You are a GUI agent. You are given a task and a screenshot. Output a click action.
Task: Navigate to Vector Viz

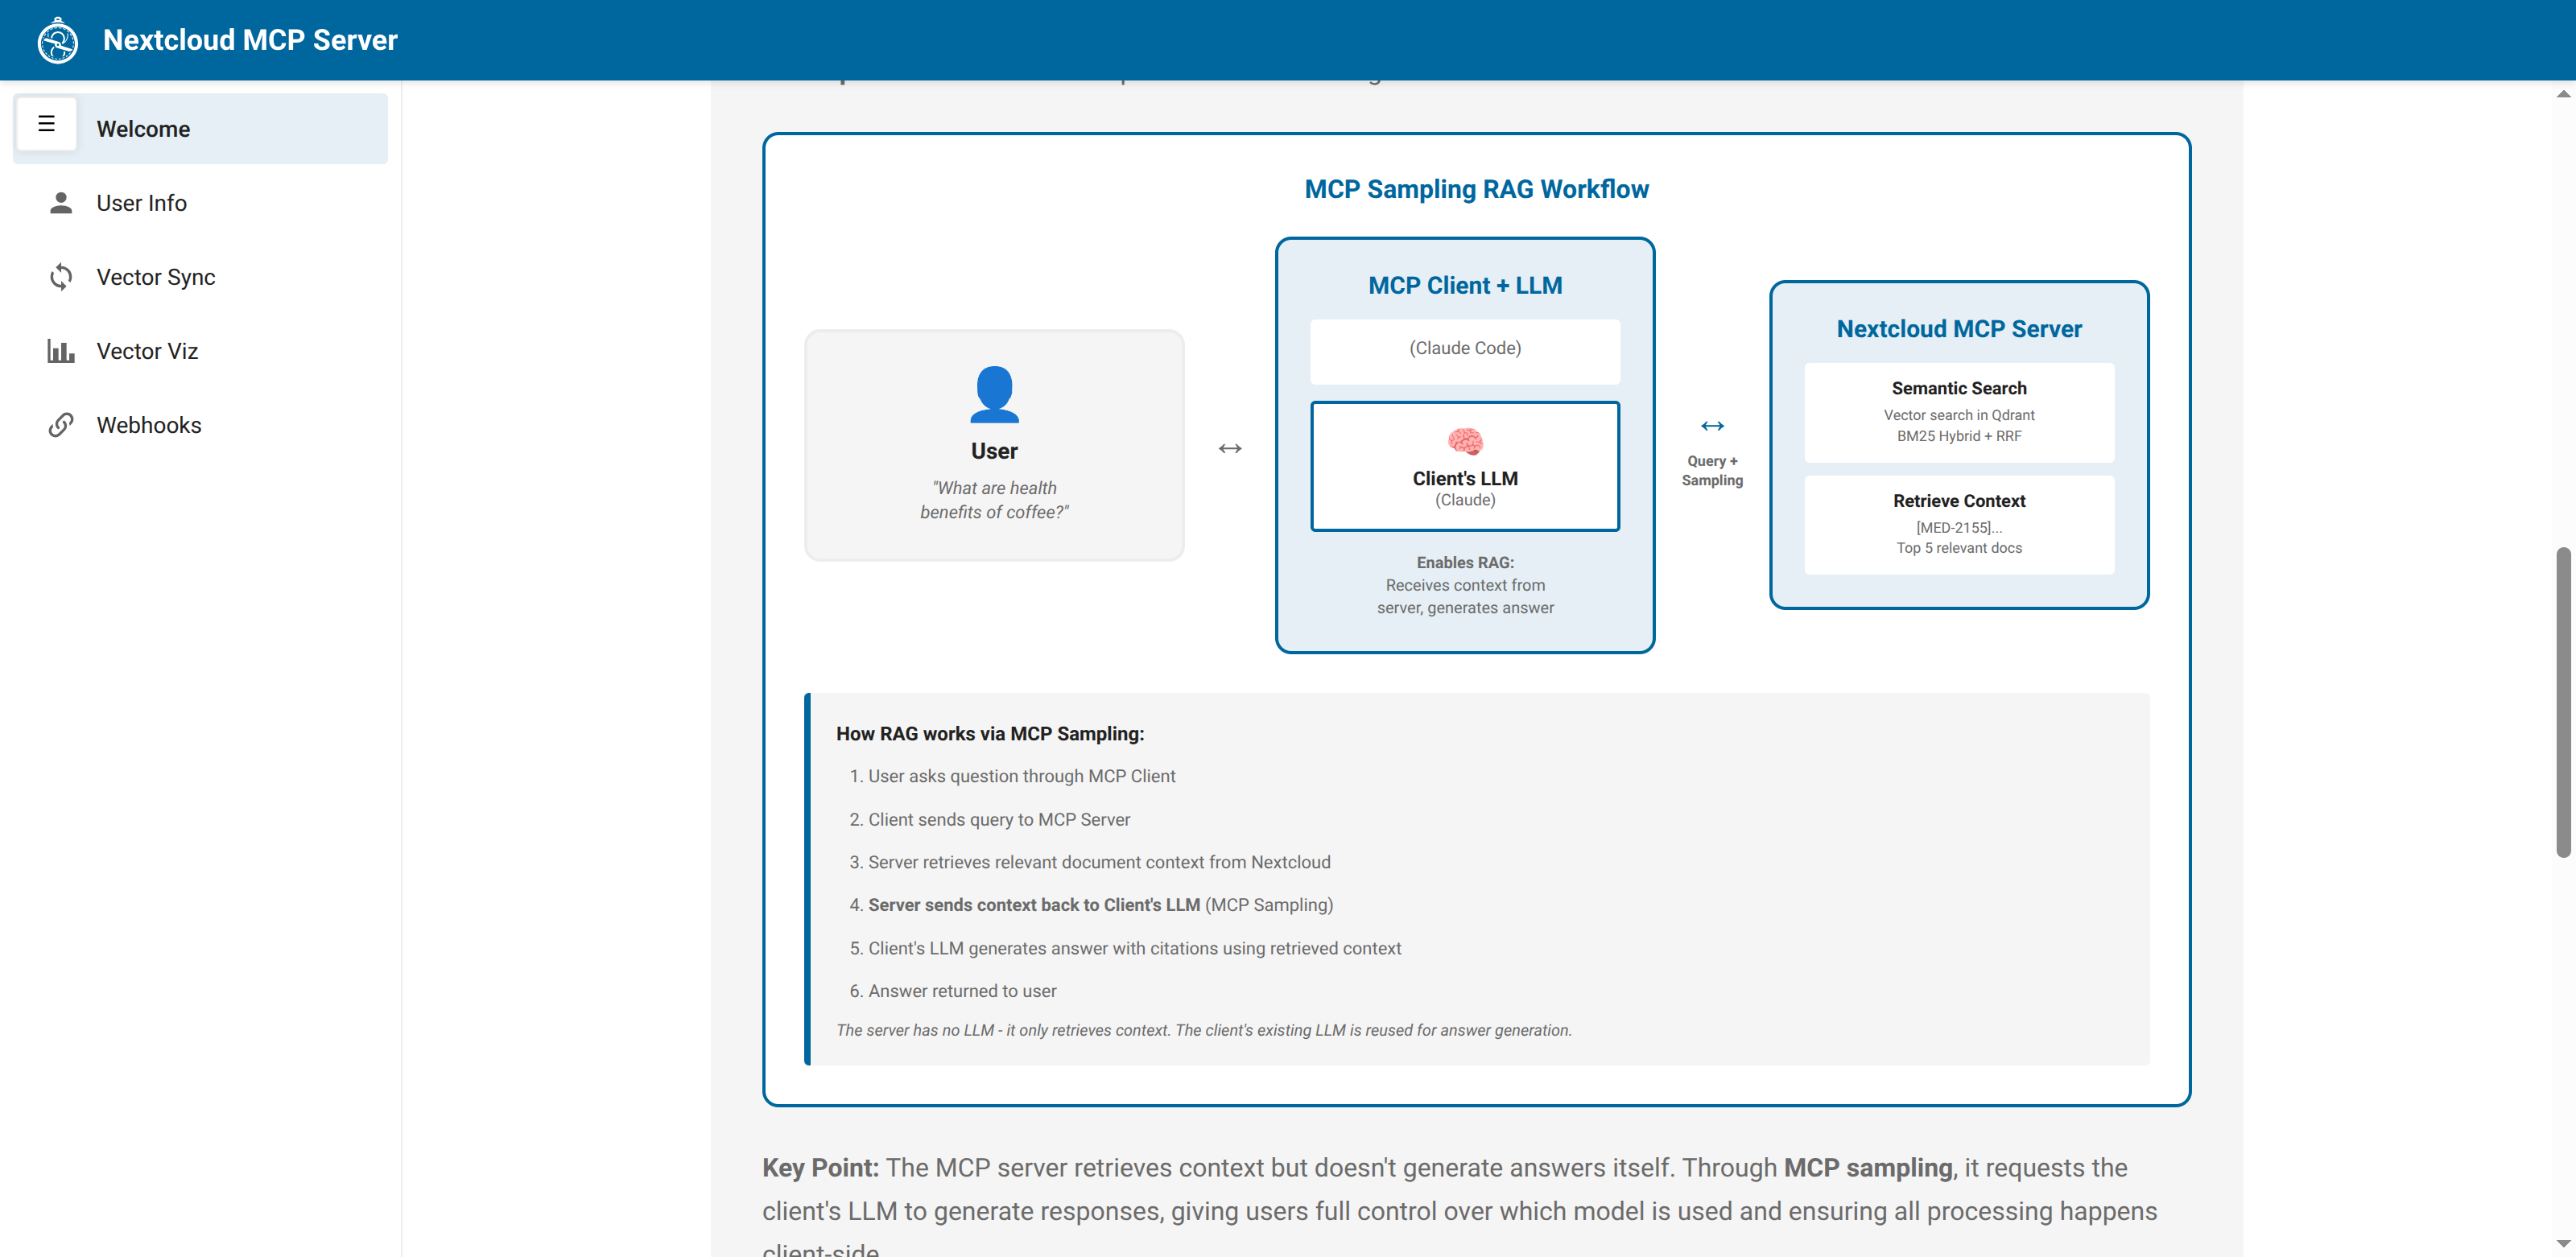click(200, 351)
